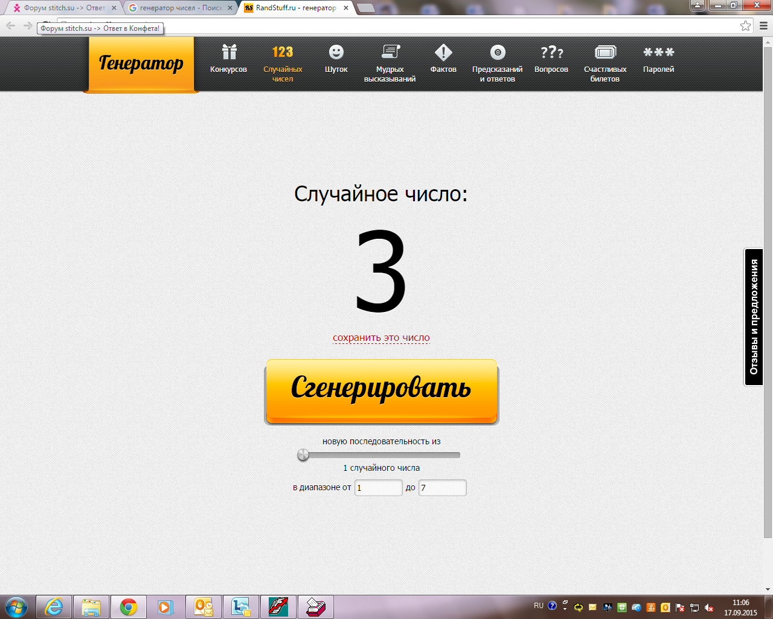Viewport: 773px width, 619px height.
Task: Open the Конкурсов gift icon generator
Action: (x=228, y=53)
